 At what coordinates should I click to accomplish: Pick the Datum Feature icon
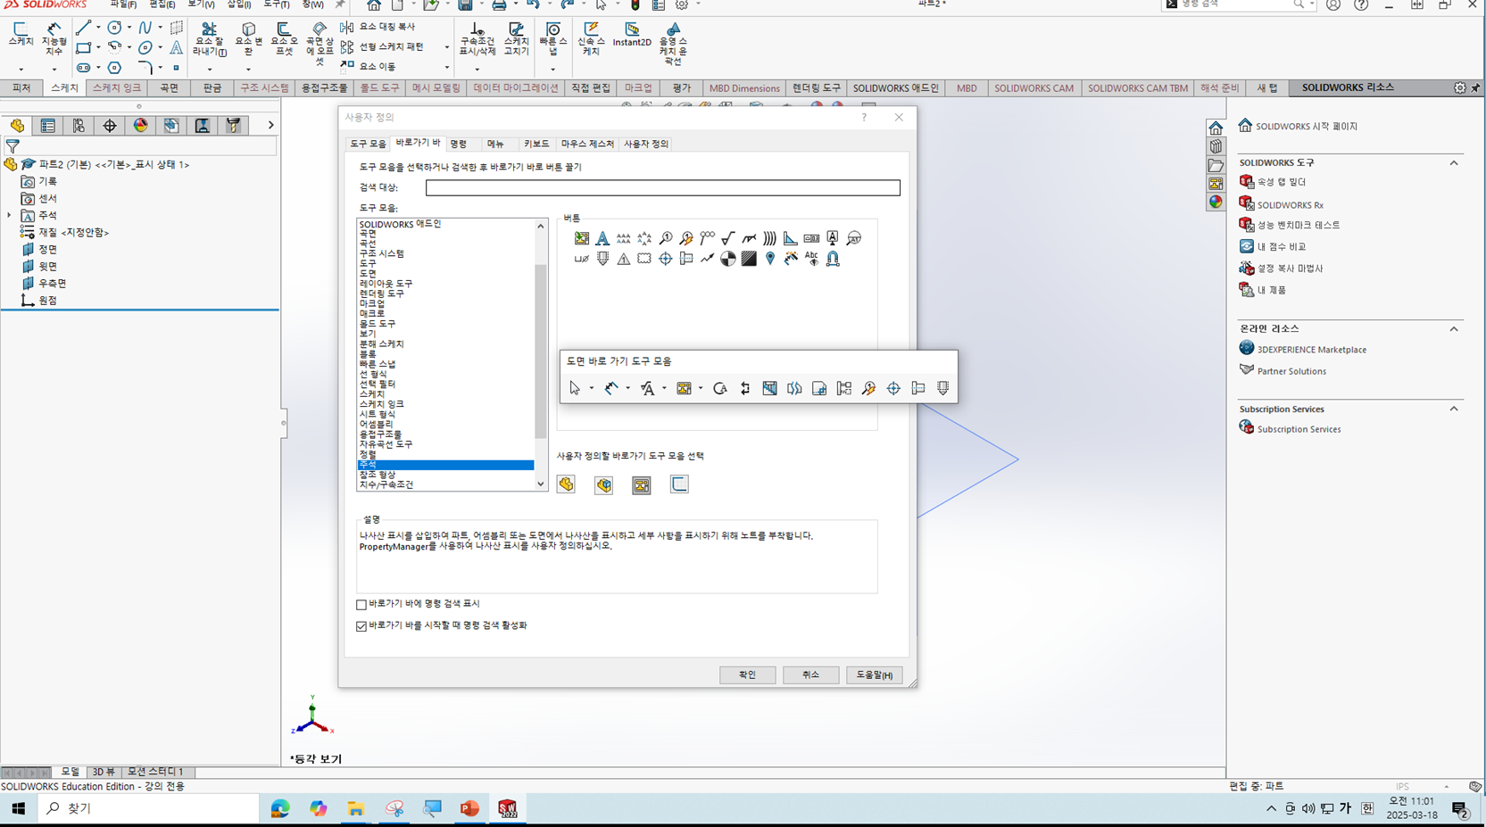(x=833, y=238)
